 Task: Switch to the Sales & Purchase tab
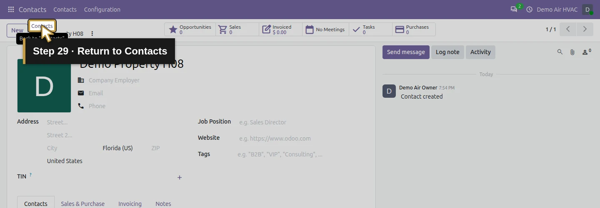click(x=82, y=203)
